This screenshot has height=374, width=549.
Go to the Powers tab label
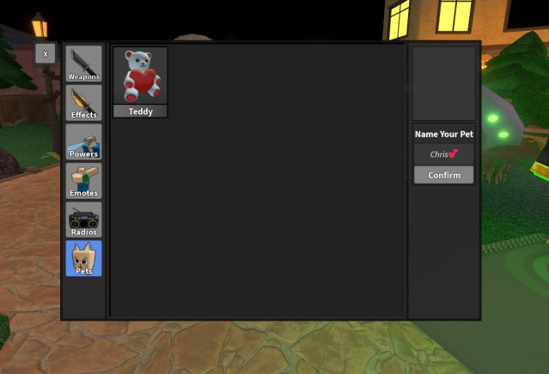pyautogui.click(x=83, y=154)
